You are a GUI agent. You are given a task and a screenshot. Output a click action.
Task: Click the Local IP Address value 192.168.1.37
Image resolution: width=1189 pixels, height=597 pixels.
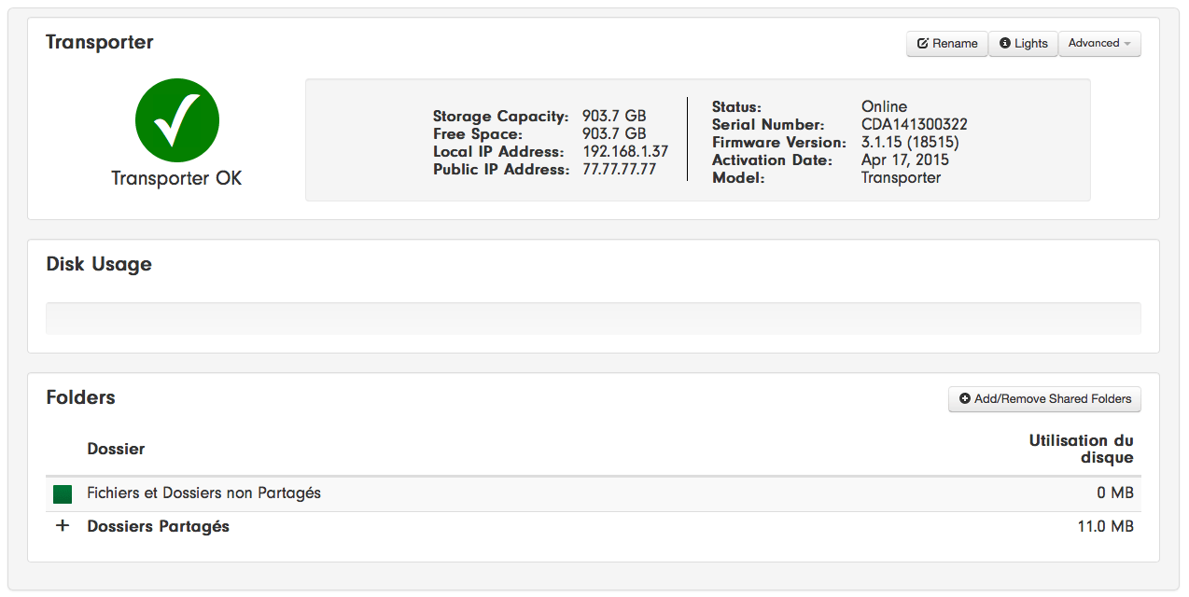coord(625,151)
